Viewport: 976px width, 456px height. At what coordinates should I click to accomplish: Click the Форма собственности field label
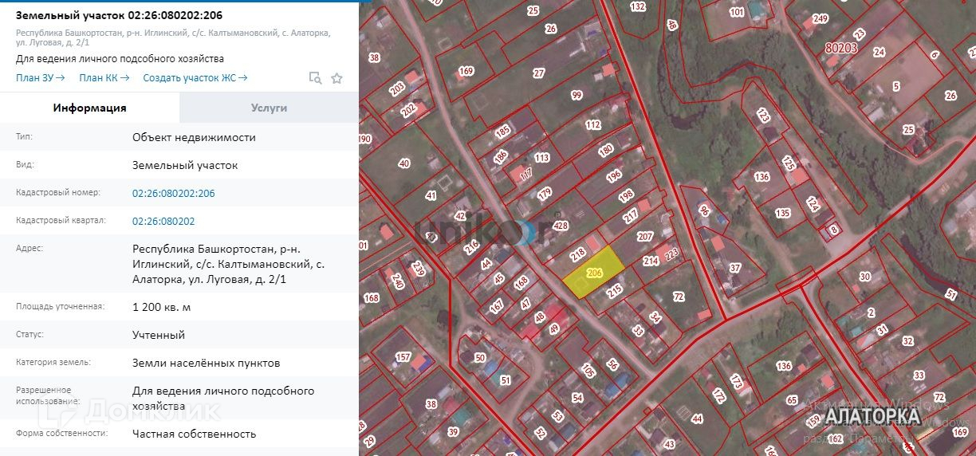pyautogui.click(x=61, y=433)
